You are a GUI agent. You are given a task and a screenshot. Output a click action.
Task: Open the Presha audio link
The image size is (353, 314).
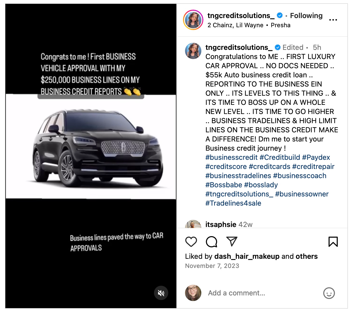click(280, 25)
